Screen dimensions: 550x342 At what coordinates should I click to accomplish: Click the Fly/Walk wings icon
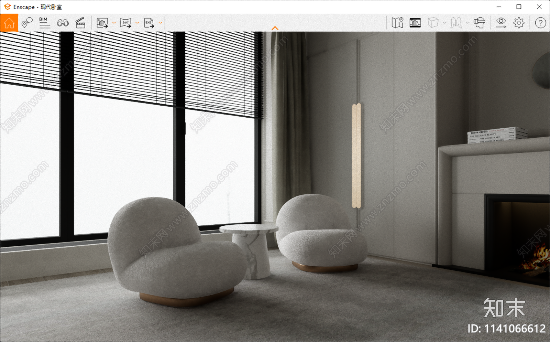(456, 23)
